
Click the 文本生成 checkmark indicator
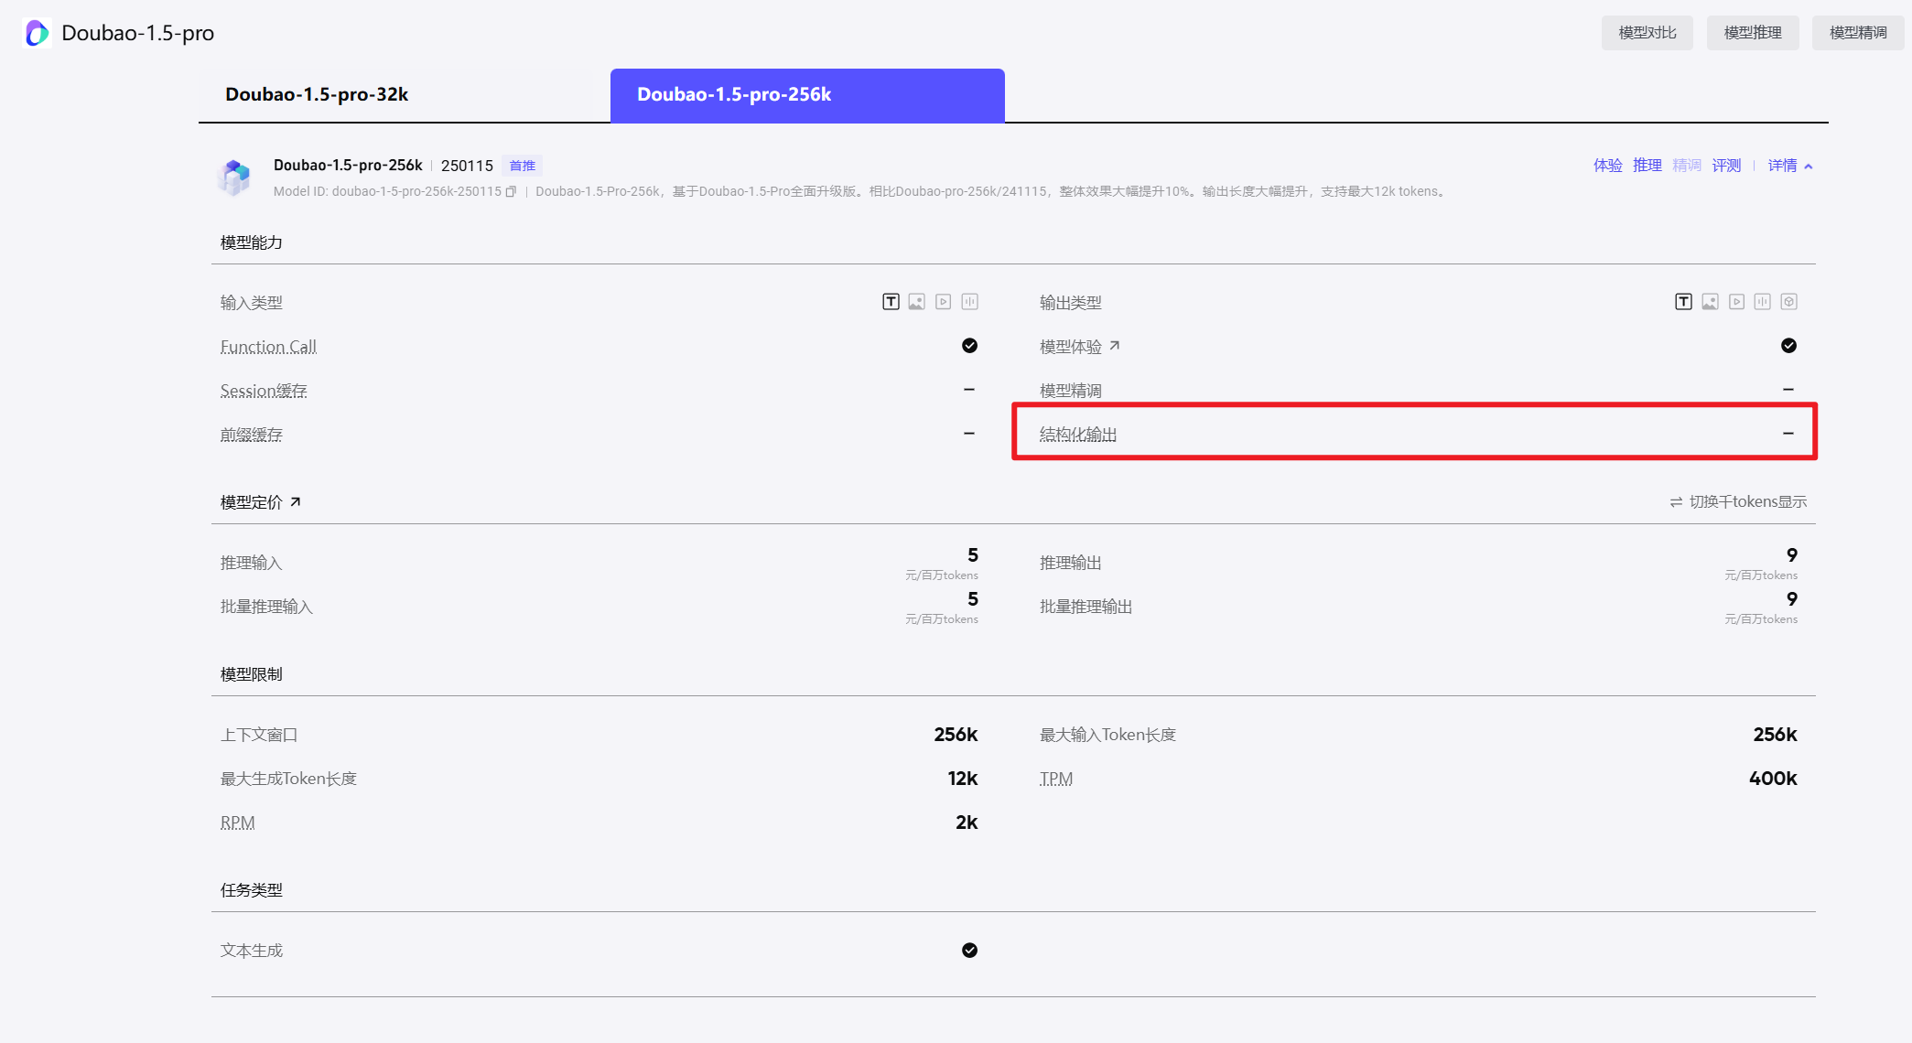[x=969, y=951]
